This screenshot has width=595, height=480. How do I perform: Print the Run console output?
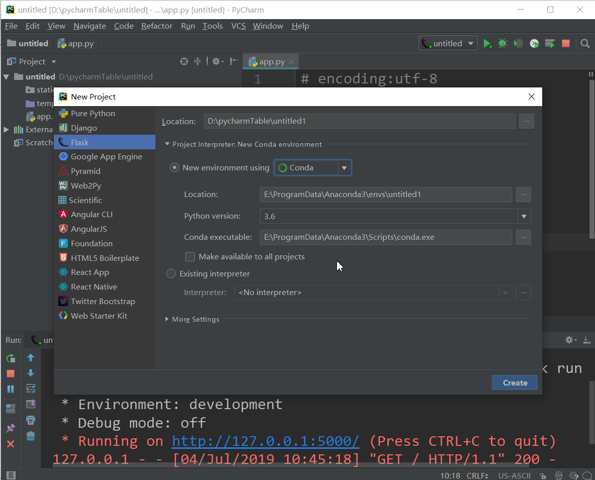(31, 420)
